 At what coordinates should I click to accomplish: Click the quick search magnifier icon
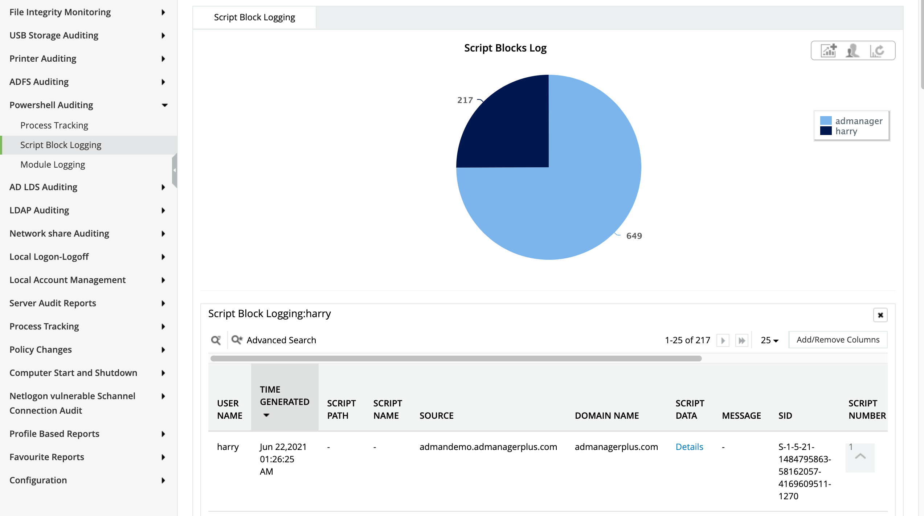[x=216, y=340]
